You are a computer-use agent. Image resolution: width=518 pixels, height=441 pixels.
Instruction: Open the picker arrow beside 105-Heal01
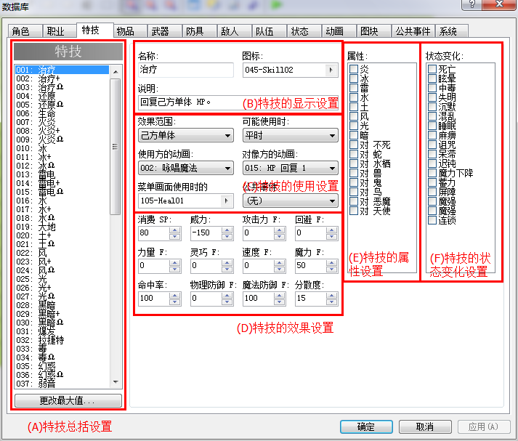pyautogui.click(x=226, y=201)
